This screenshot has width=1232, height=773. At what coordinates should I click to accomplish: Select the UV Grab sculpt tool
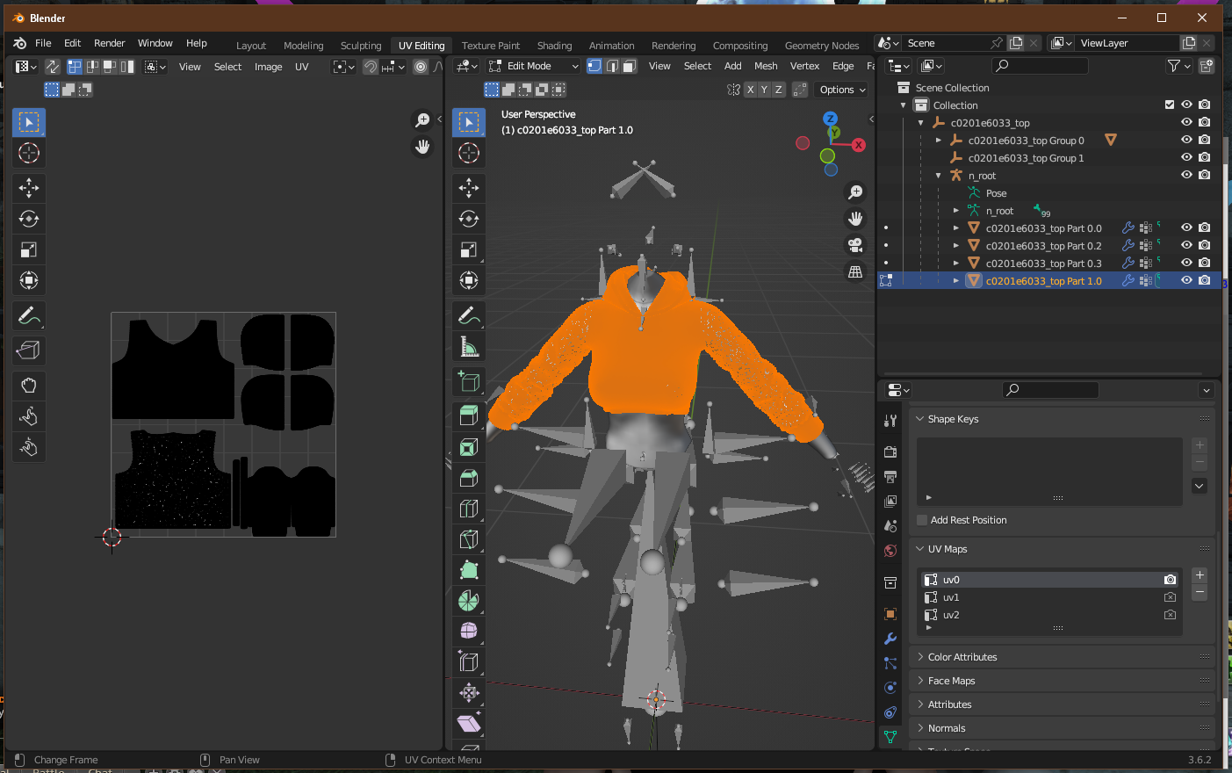coord(28,386)
